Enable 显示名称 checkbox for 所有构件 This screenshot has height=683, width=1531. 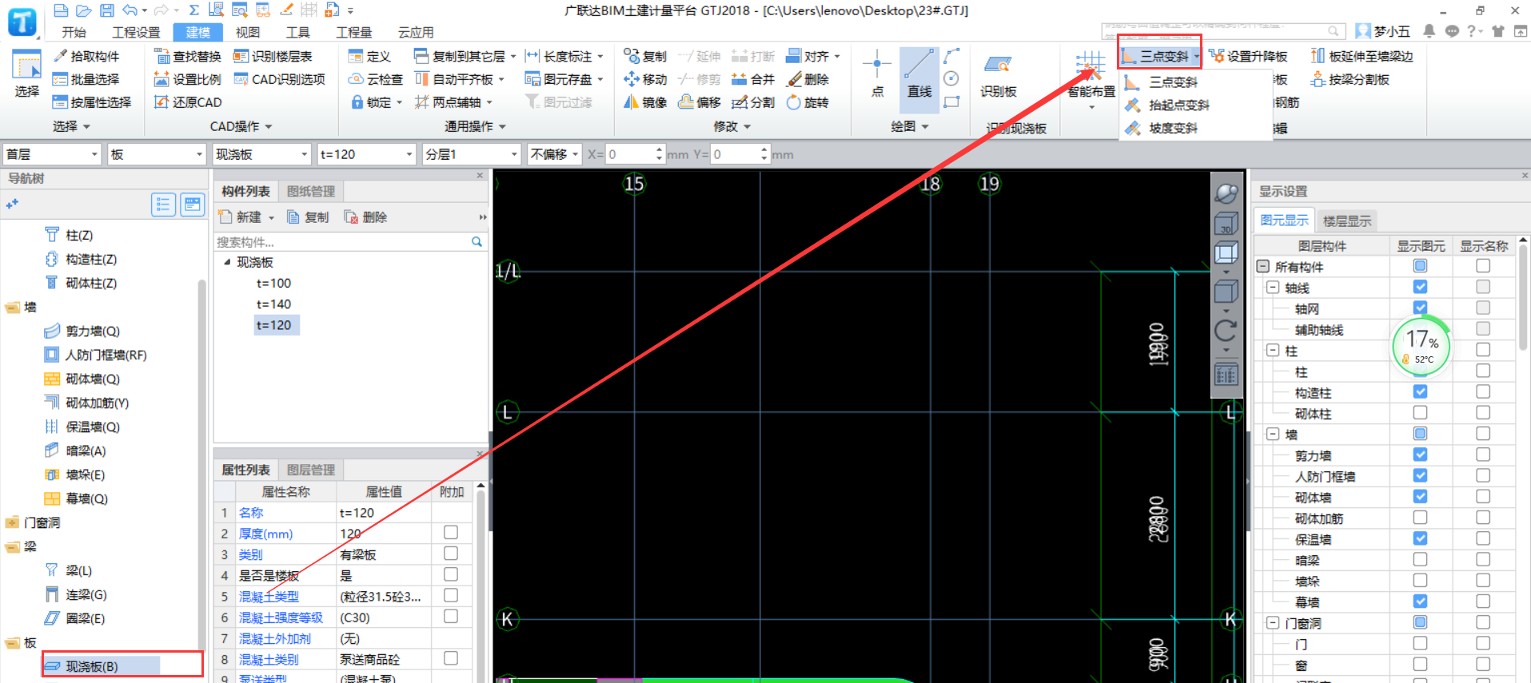coord(1483,266)
